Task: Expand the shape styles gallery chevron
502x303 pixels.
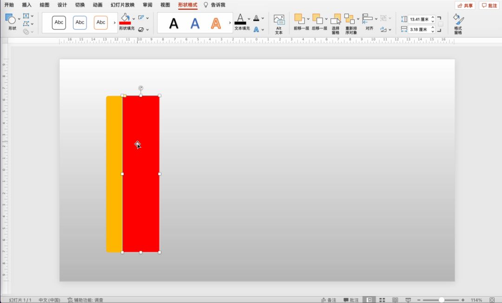Action: tap(115, 23)
